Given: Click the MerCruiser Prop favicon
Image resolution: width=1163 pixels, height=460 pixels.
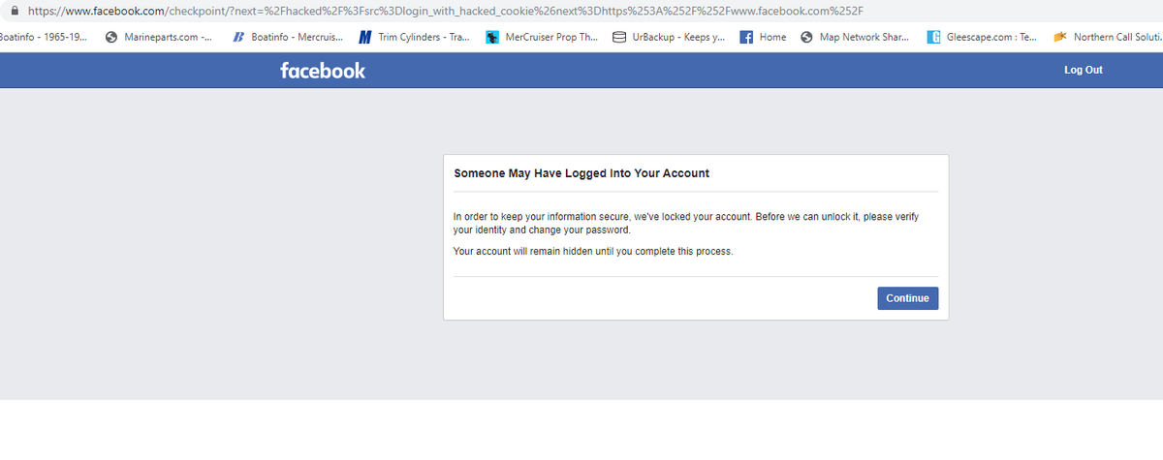Looking at the screenshot, I should [x=493, y=38].
